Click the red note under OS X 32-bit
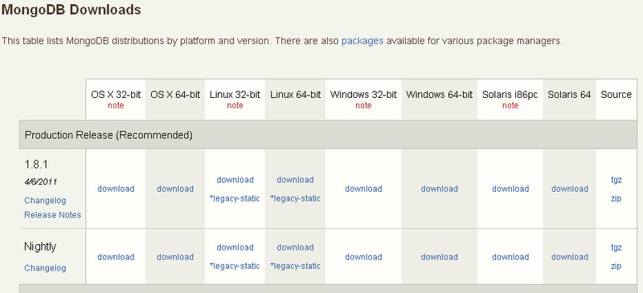 [x=116, y=106]
